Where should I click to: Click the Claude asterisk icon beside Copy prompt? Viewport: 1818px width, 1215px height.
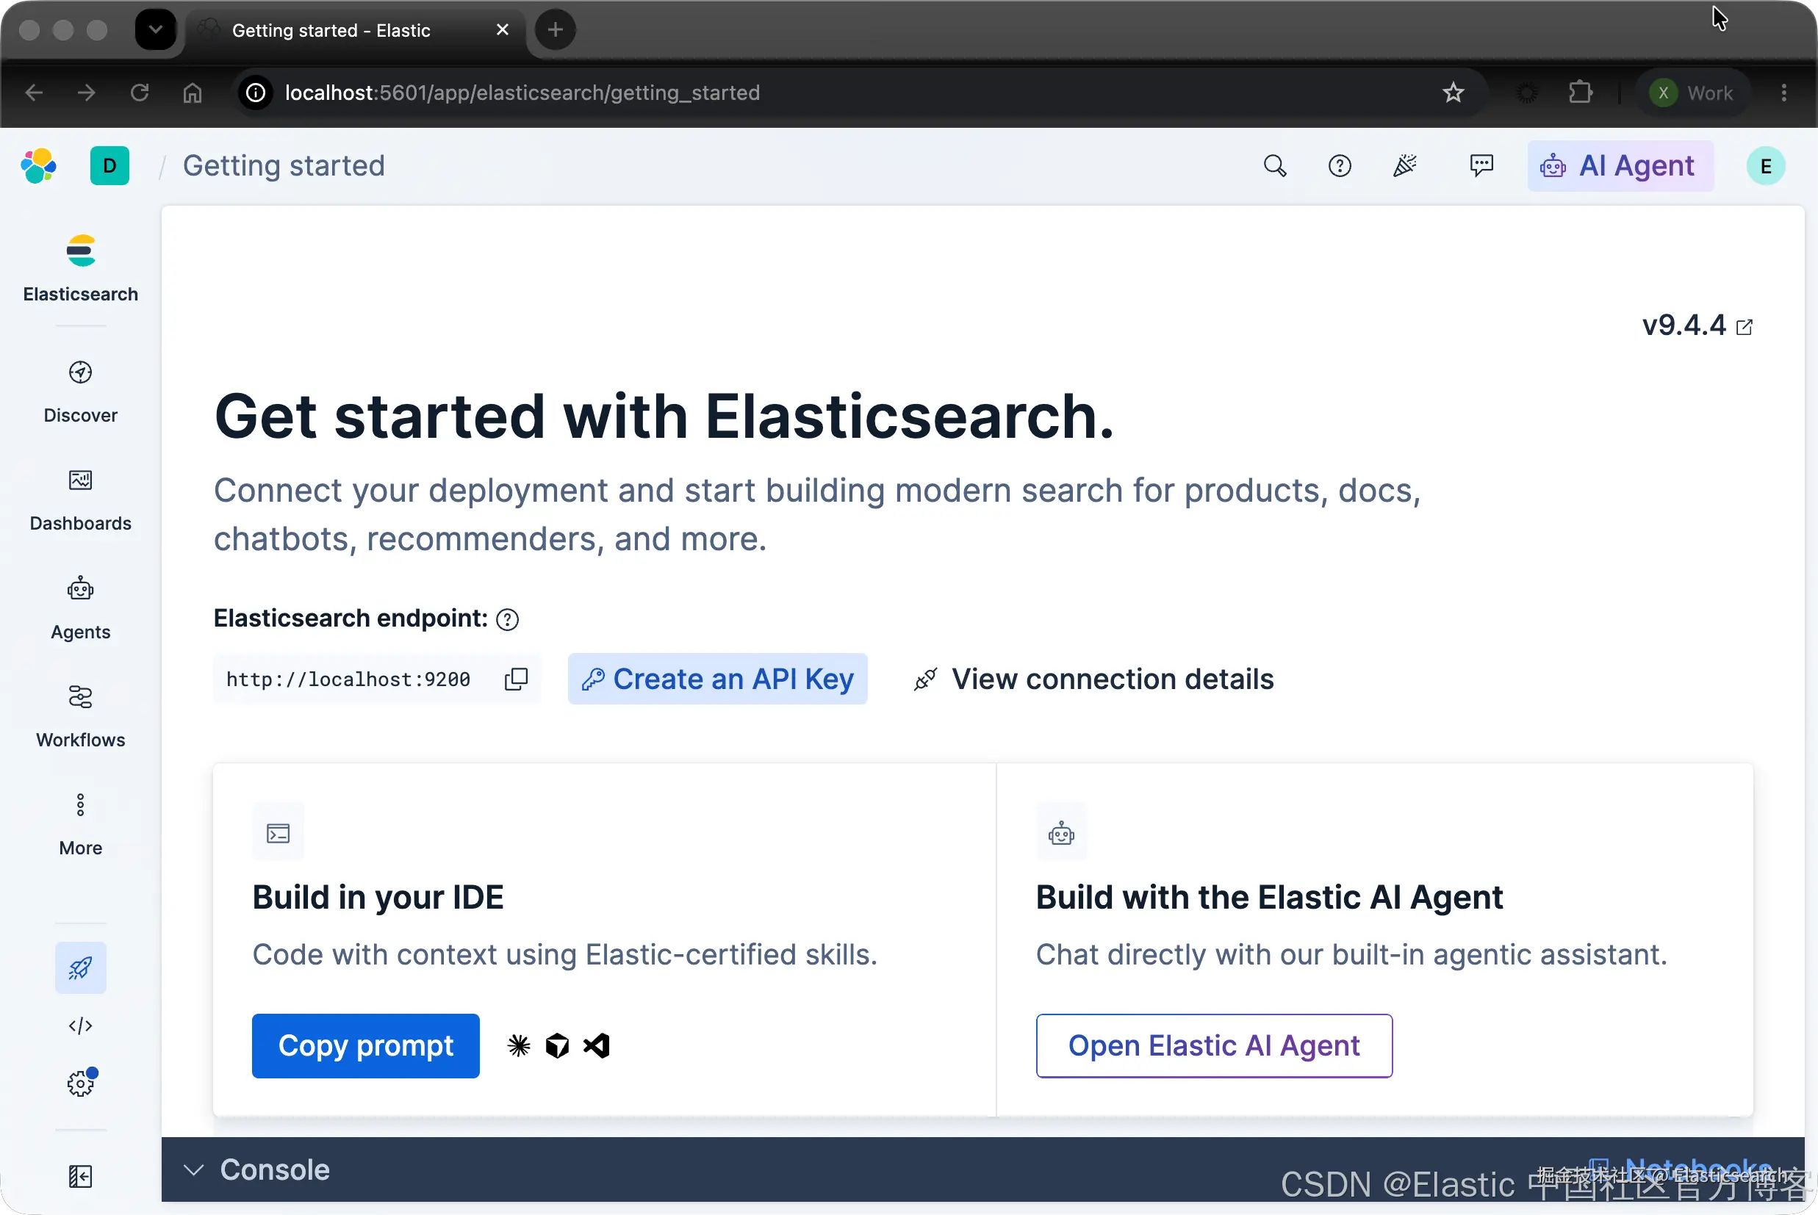(x=519, y=1045)
